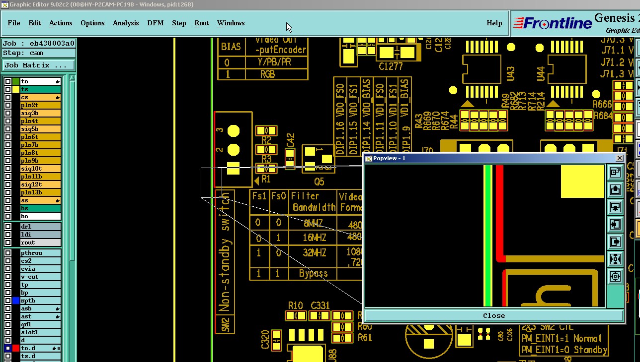Open the Options menu
Viewport: 640px width, 362px height.
coord(92,23)
